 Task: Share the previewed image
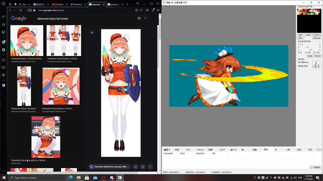(135, 167)
